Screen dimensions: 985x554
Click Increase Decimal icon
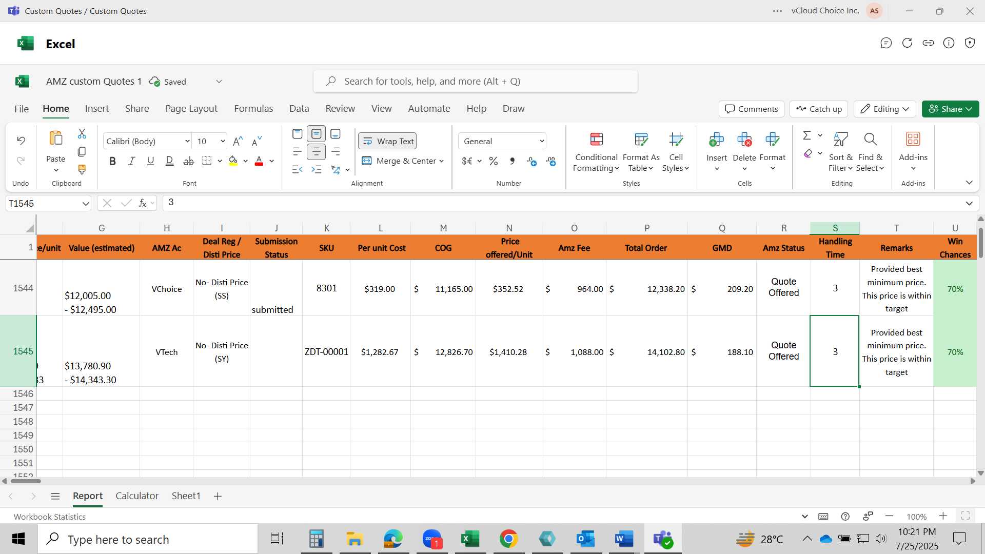click(x=532, y=161)
